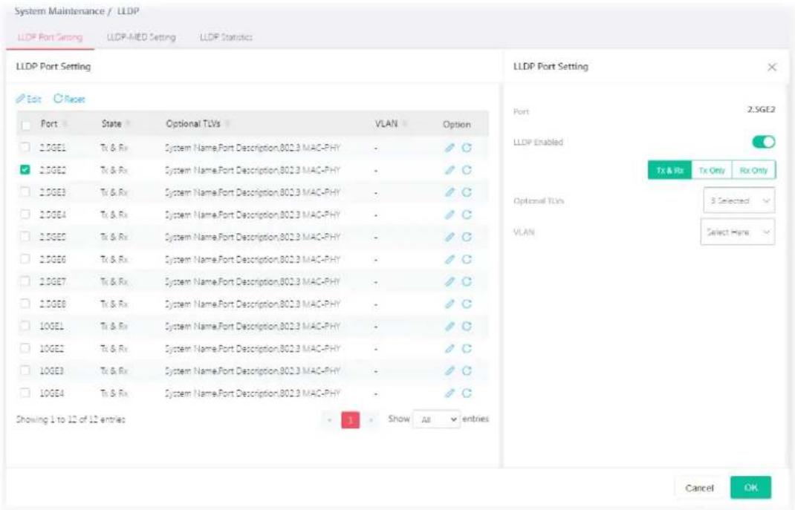Toggle the select-all header checkbox
Viewport: 795px width, 510px height.
[25, 125]
